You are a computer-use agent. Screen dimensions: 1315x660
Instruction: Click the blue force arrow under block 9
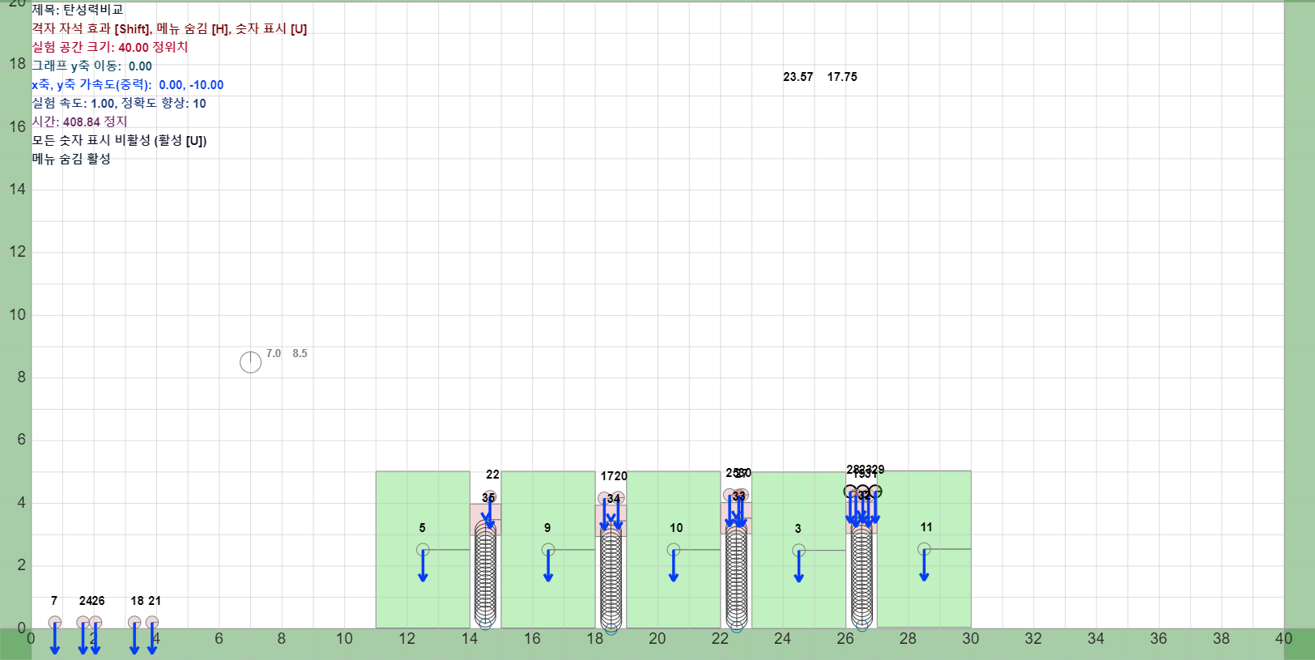pyautogui.click(x=548, y=566)
